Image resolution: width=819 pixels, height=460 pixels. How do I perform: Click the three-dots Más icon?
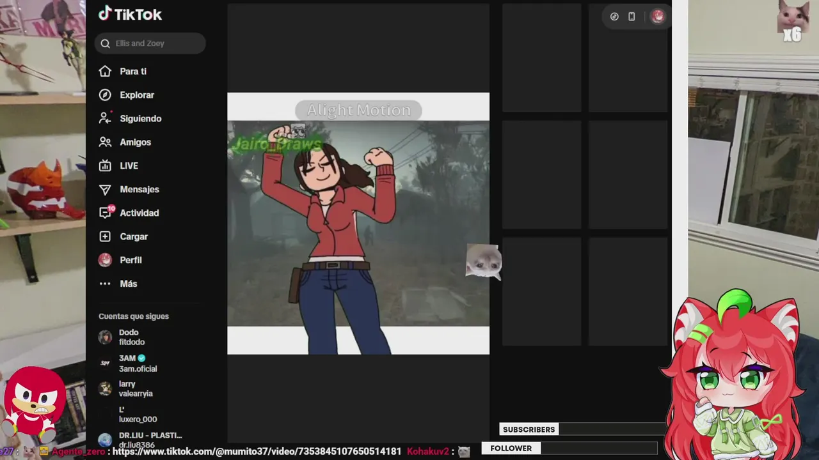105,284
